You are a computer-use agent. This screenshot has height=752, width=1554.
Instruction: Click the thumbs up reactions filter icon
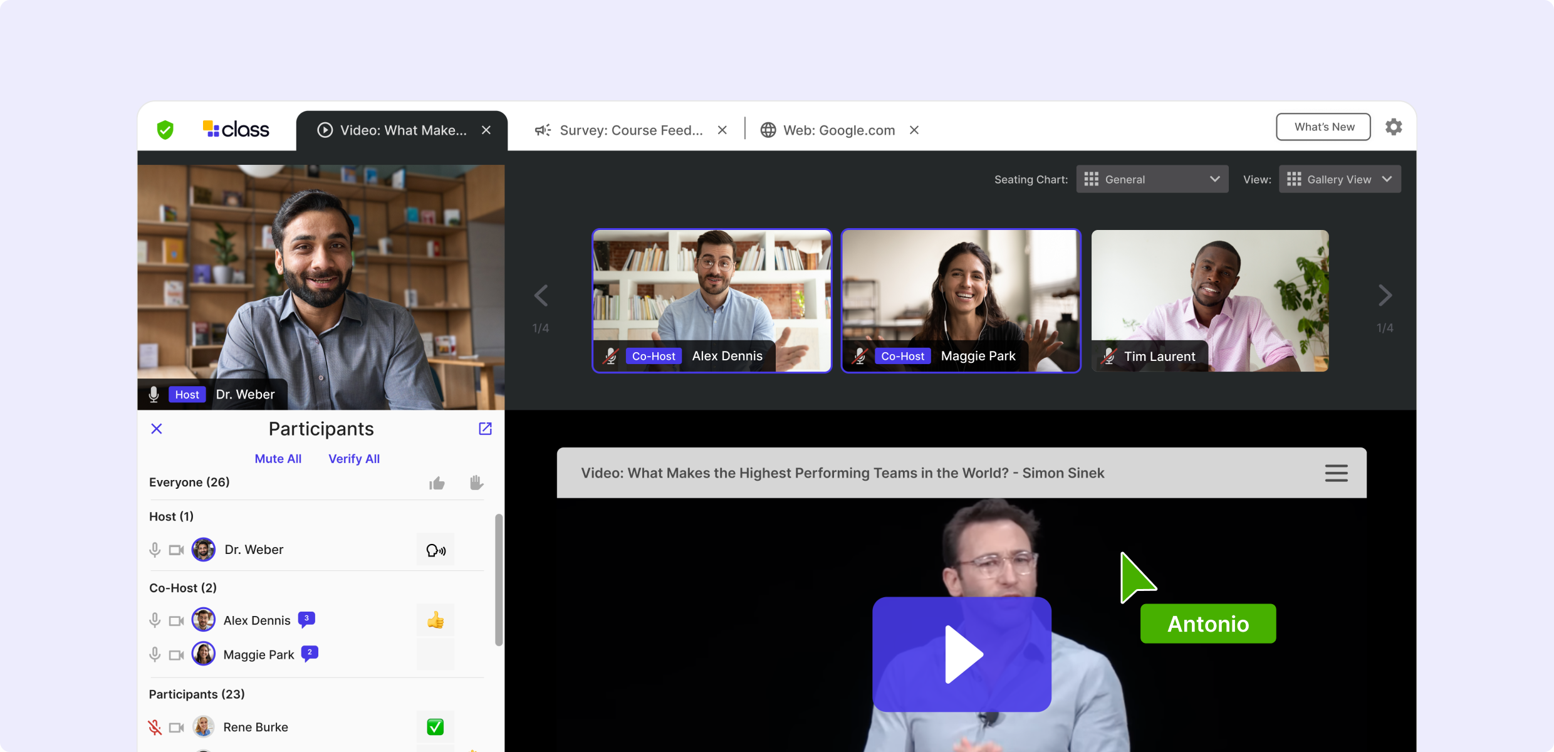(437, 483)
